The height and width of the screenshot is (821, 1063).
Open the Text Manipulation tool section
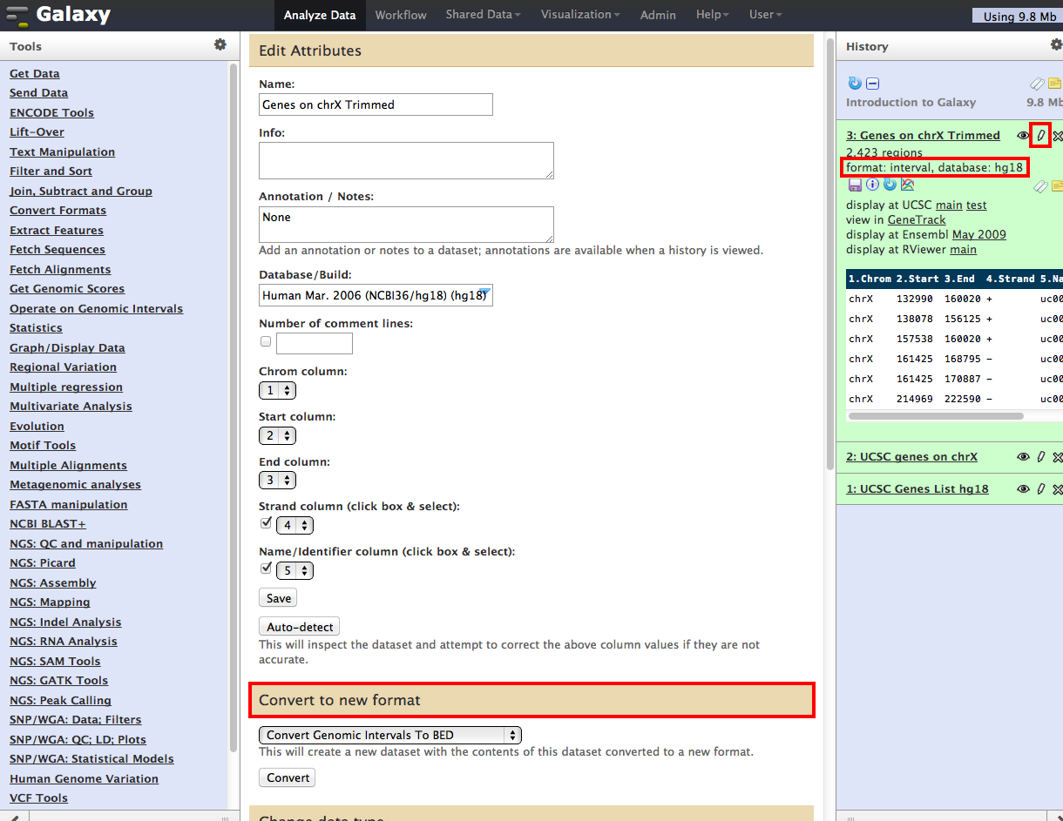[63, 152]
